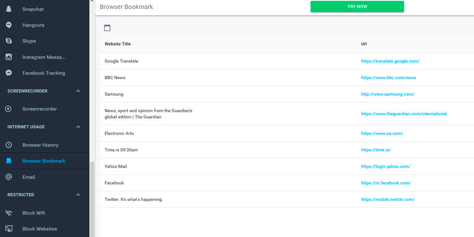Open the mobile.twitter.com link
The height and width of the screenshot is (237, 474).
(388, 200)
